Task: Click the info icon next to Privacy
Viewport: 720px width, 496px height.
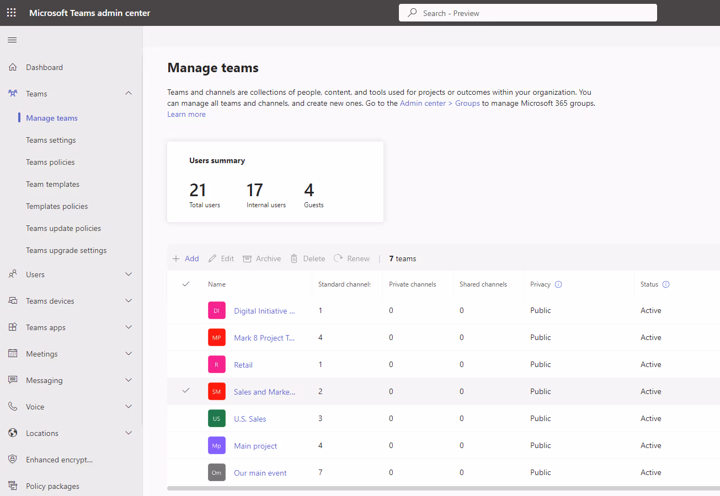Action: [558, 284]
